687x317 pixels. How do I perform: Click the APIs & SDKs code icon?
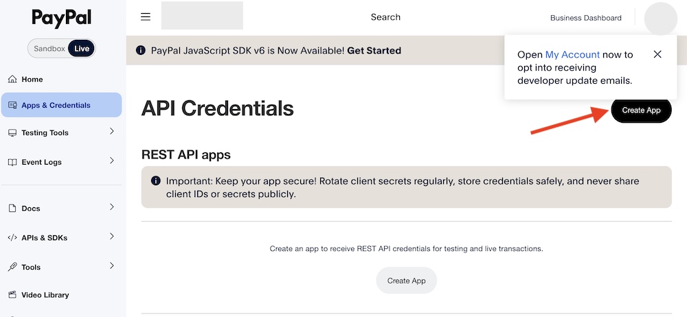point(12,238)
